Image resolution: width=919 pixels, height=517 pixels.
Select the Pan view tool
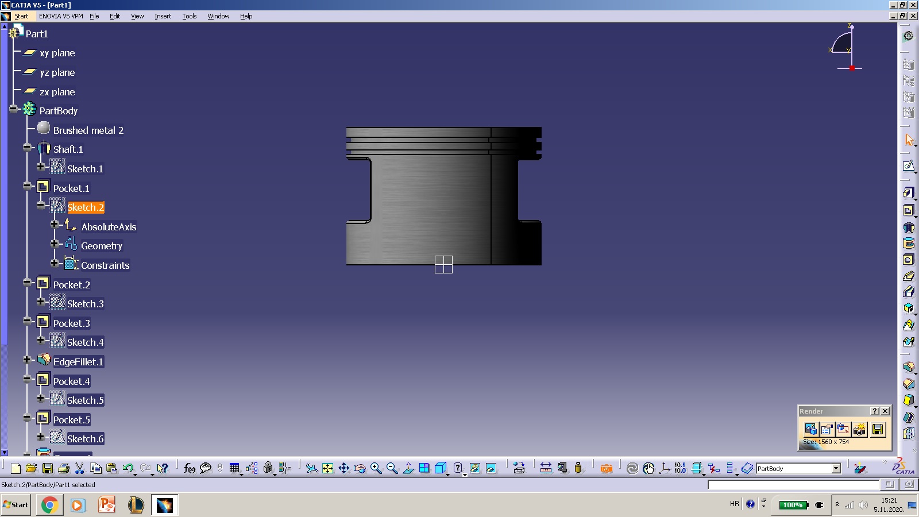(343, 469)
